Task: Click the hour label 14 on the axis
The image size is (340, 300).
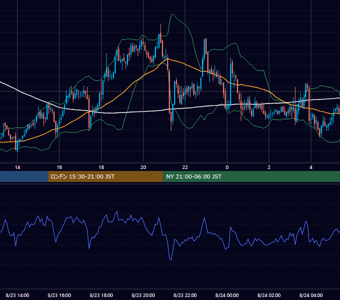Action: click(17, 167)
